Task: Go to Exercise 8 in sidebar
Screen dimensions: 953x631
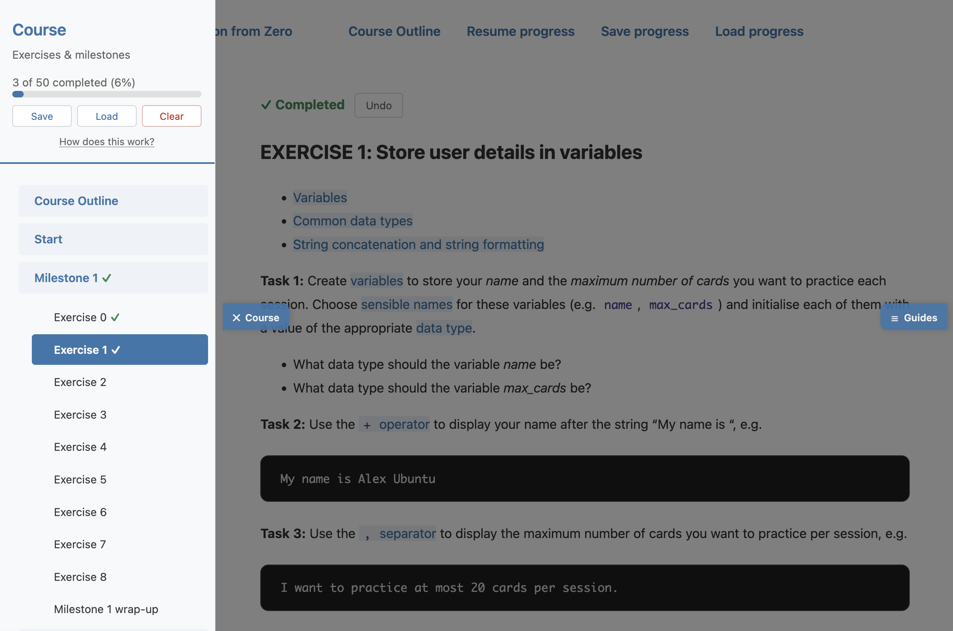Action: pos(120,577)
